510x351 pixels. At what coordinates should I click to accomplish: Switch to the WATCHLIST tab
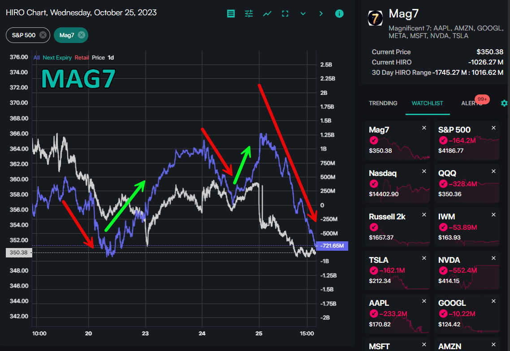click(x=428, y=103)
